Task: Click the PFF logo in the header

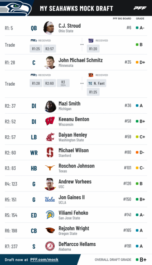Action: [140, 8]
